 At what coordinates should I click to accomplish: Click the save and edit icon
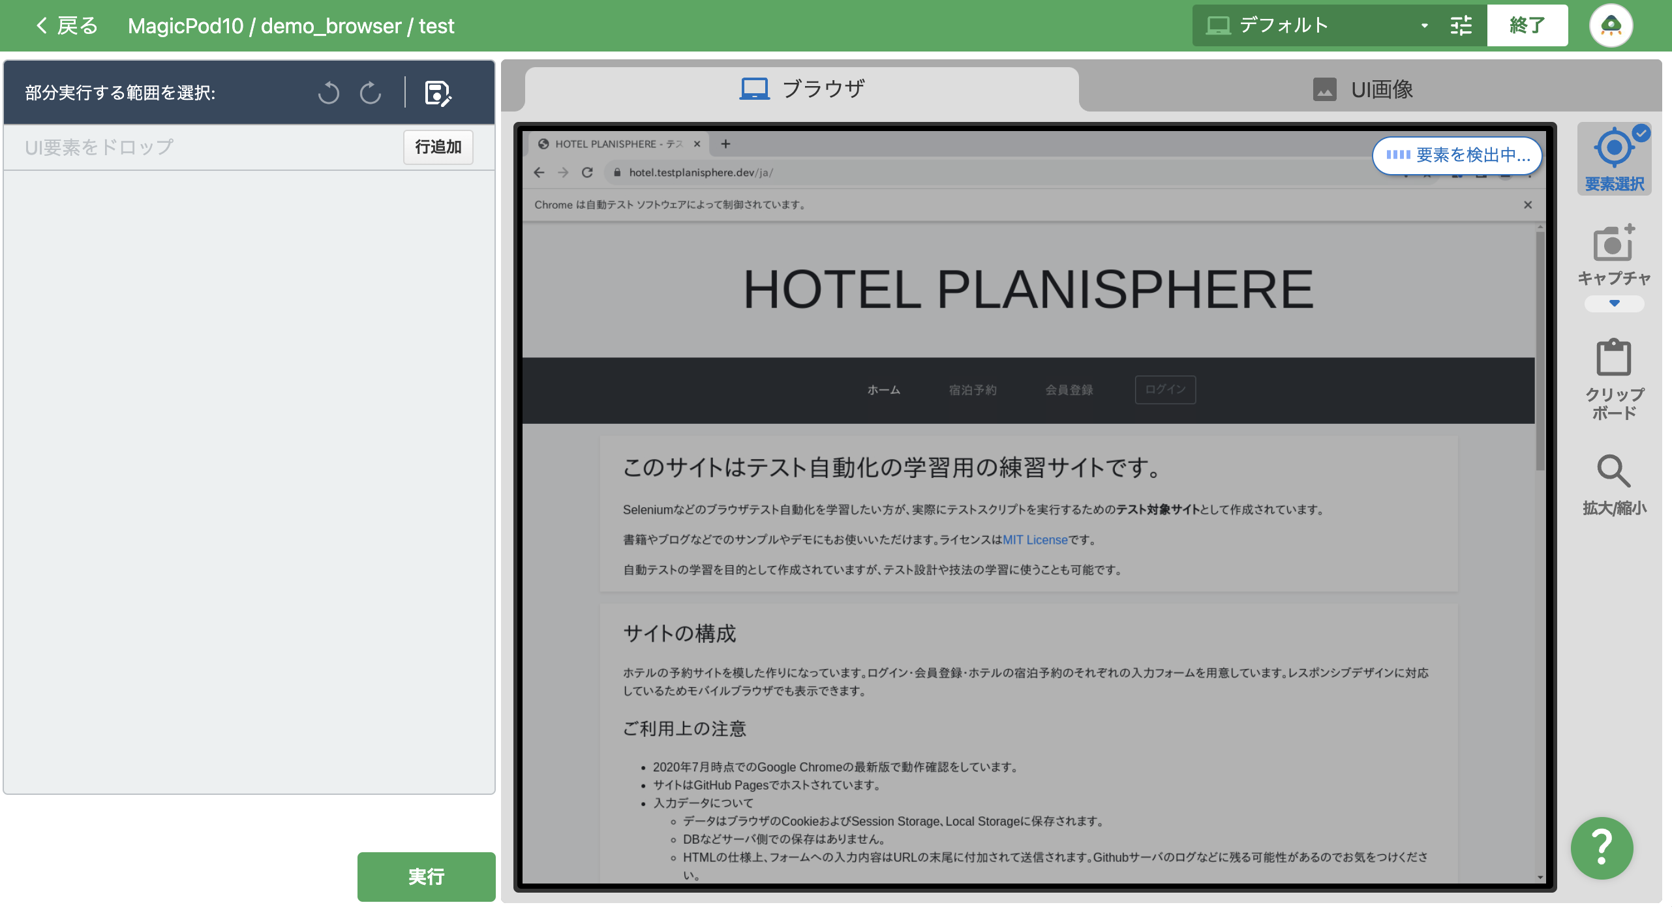click(x=438, y=93)
